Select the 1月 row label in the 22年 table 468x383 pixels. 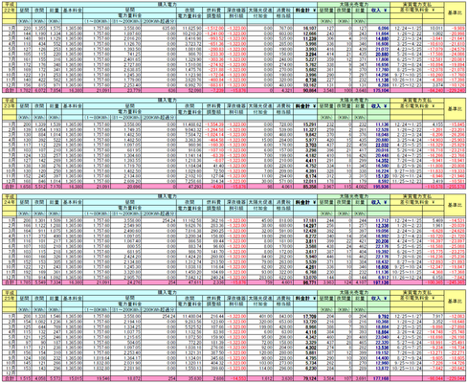click(10, 29)
